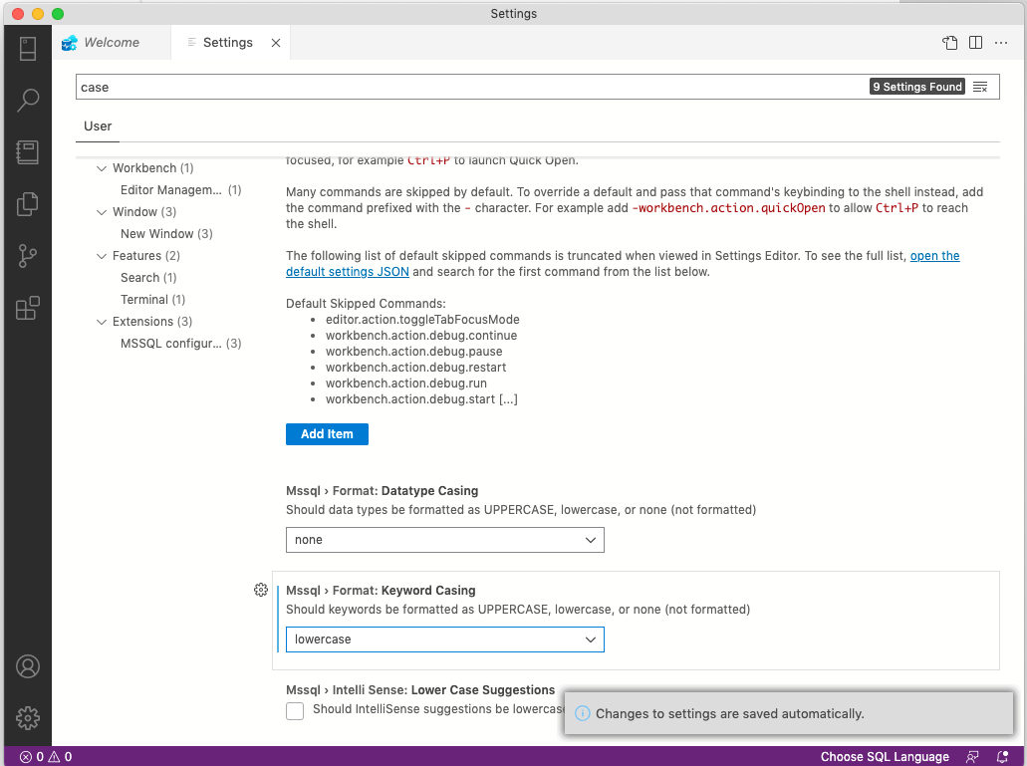1027x766 pixels.
Task: Click the info icon in the saved-automatically notice
Action: click(583, 713)
